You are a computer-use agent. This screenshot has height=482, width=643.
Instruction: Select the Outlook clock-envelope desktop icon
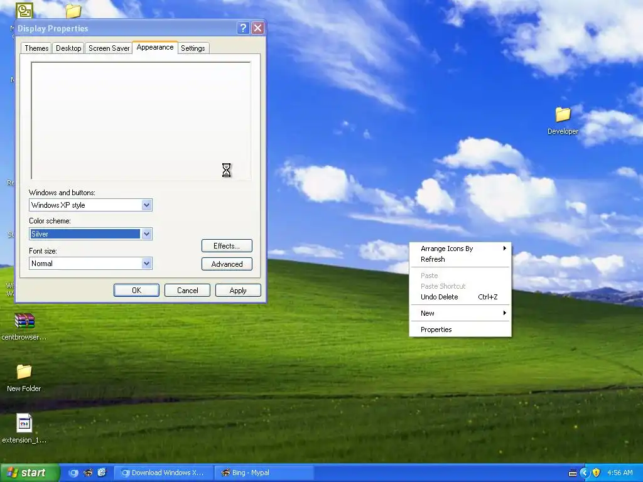pos(24,11)
